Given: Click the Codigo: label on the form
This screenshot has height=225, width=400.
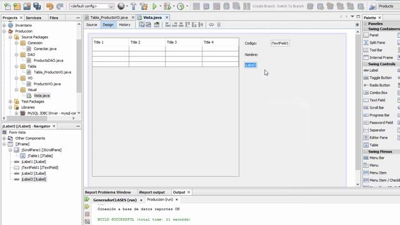Looking at the screenshot, I should 251,43.
